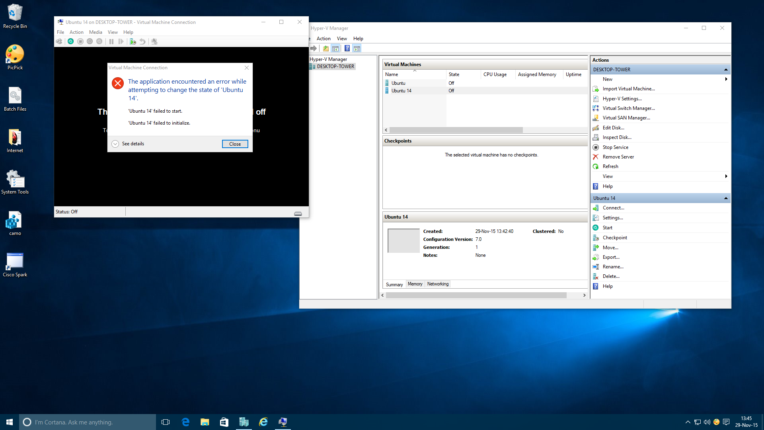The height and width of the screenshot is (430, 764).
Task: Open the File menu in VM Connection
Action: [x=60, y=32]
